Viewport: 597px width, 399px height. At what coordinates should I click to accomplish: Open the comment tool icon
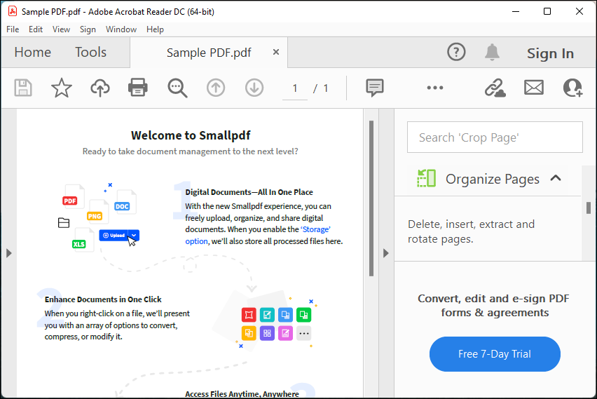tap(375, 88)
